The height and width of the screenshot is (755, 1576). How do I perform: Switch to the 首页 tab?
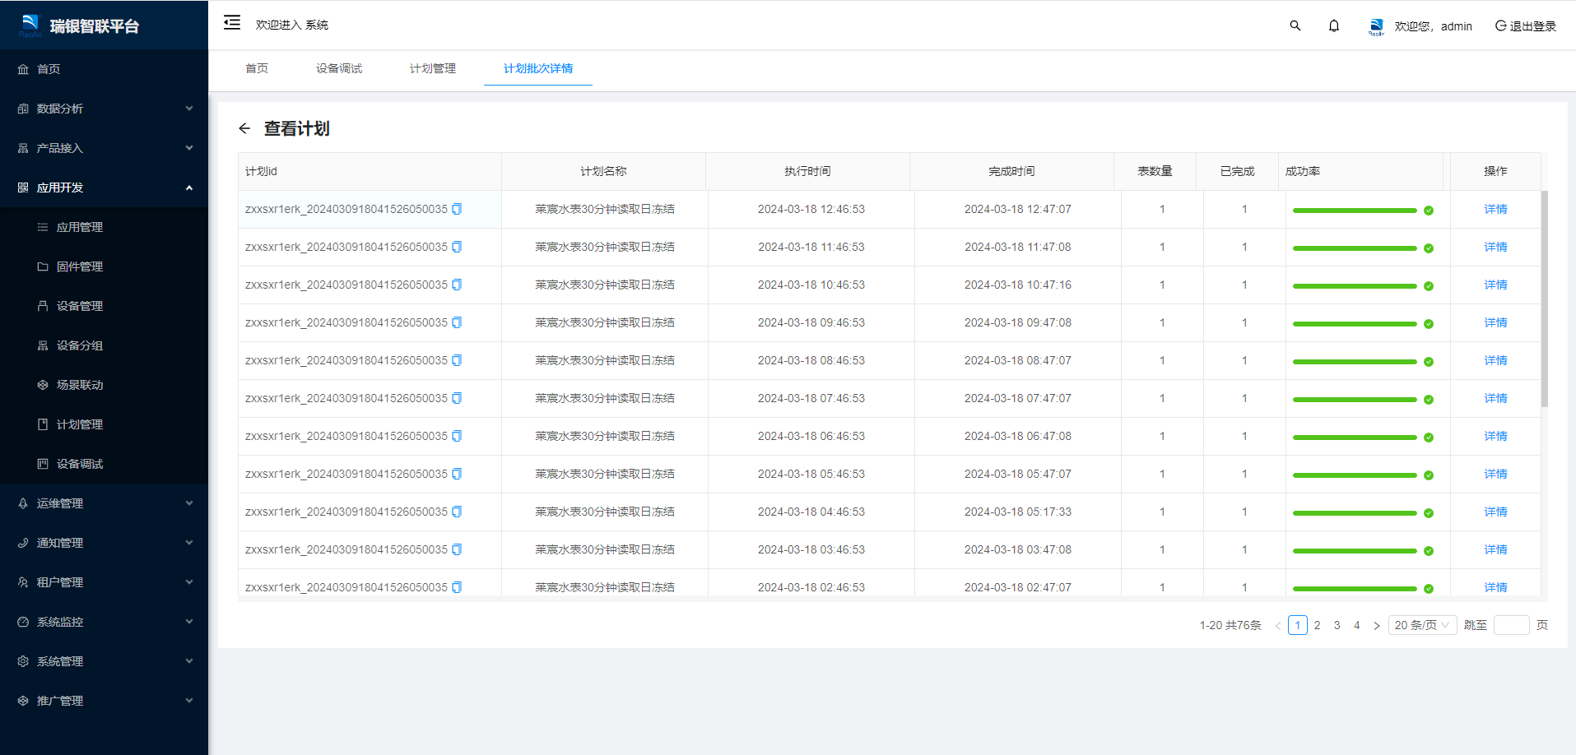click(x=257, y=68)
